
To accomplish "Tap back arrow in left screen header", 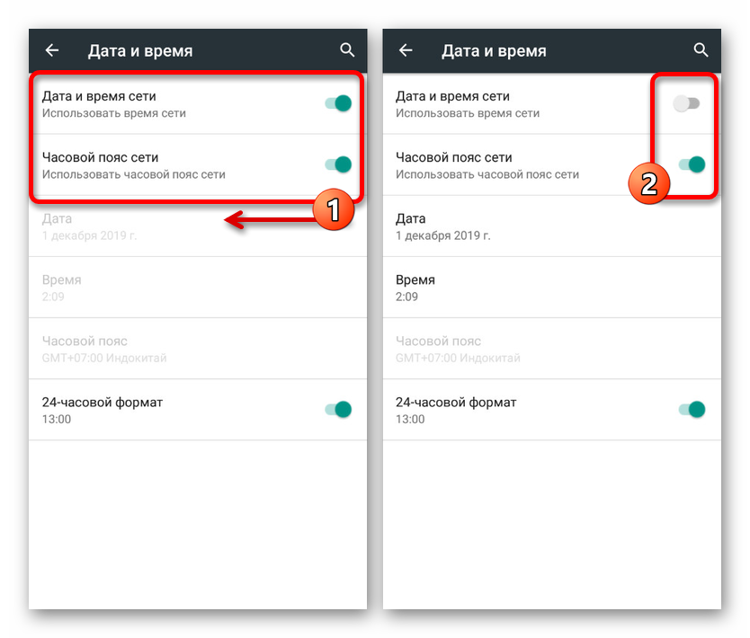I will [51, 50].
